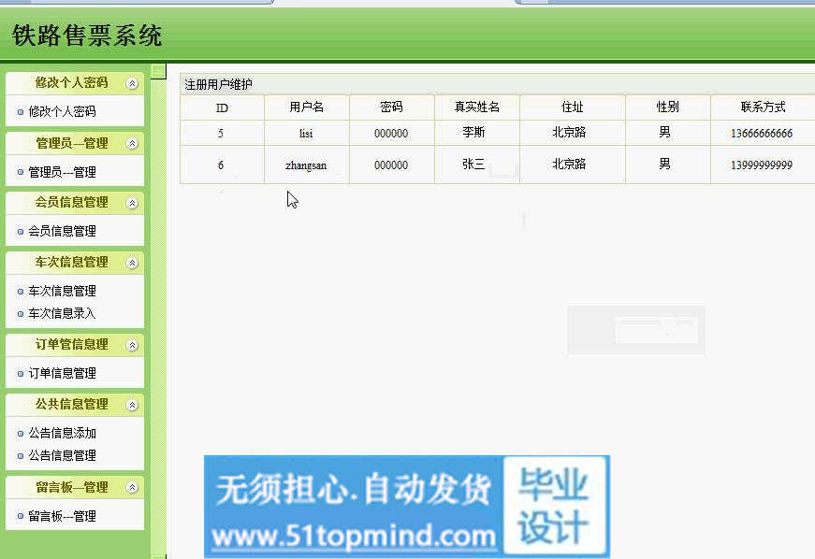
Task: Click ID cell 6
Action: coord(221,165)
